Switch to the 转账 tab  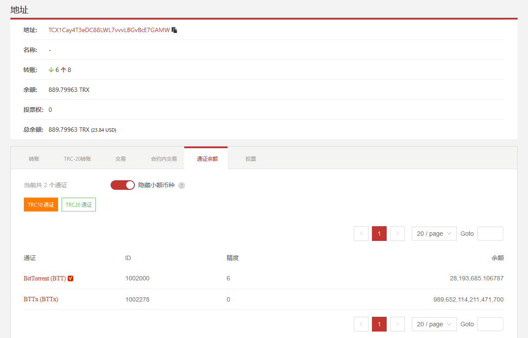[x=34, y=159]
